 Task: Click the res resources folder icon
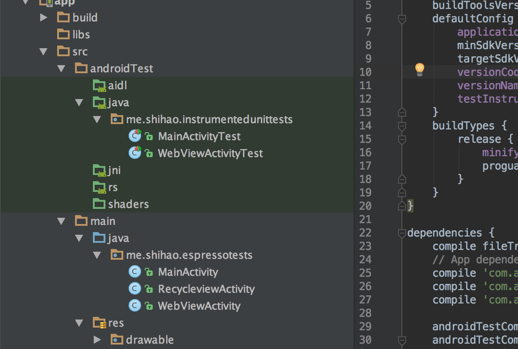tap(99, 323)
